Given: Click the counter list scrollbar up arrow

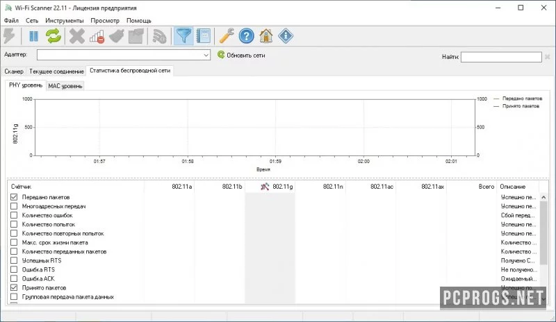Looking at the screenshot, I should (x=543, y=197).
